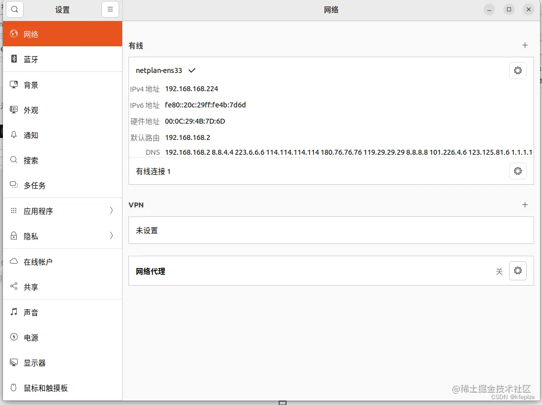542x405 pixels.
Task: Click the Power icon in sidebar
Action: (14, 337)
